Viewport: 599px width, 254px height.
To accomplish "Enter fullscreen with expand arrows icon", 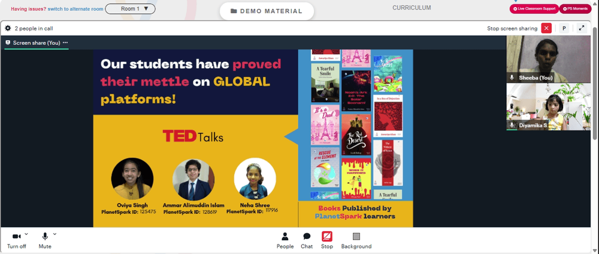I will tap(582, 28).
